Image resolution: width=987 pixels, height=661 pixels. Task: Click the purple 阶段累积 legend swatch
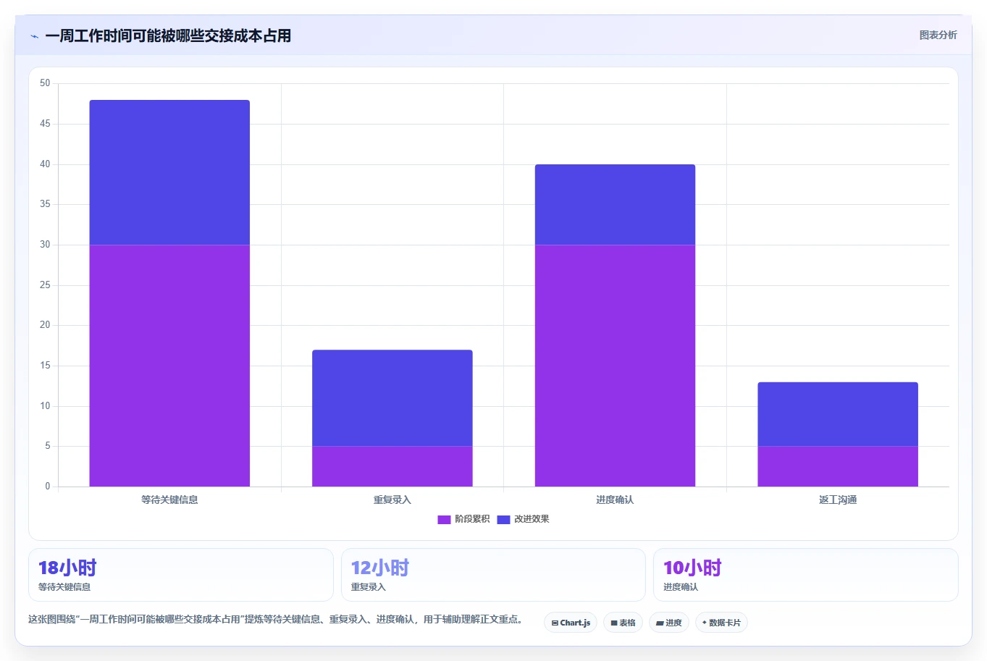pos(444,519)
